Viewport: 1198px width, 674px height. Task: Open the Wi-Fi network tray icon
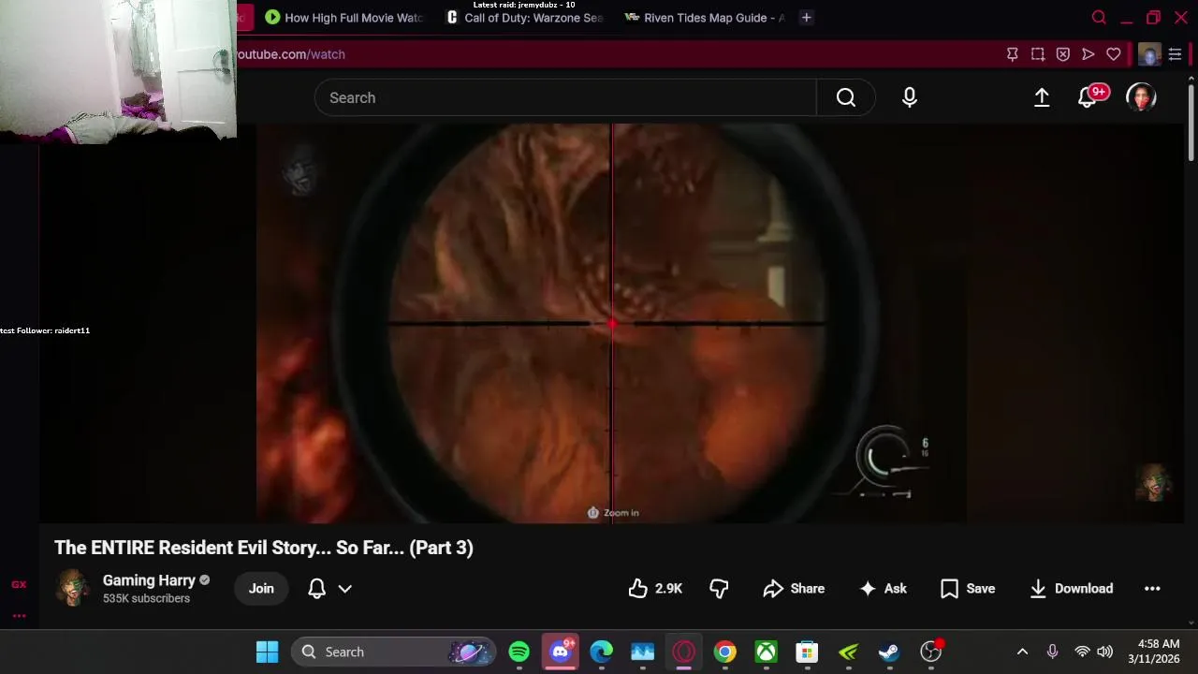coord(1082,652)
